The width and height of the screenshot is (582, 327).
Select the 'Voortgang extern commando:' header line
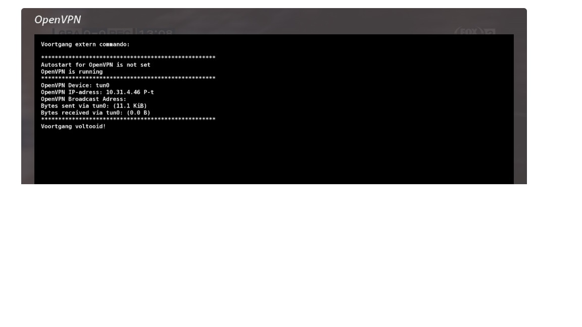[x=85, y=44]
